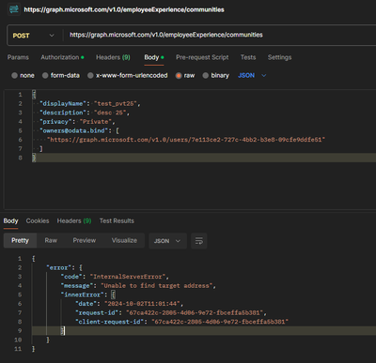Switch to the request Headers (9) tab

tap(113, 57)
